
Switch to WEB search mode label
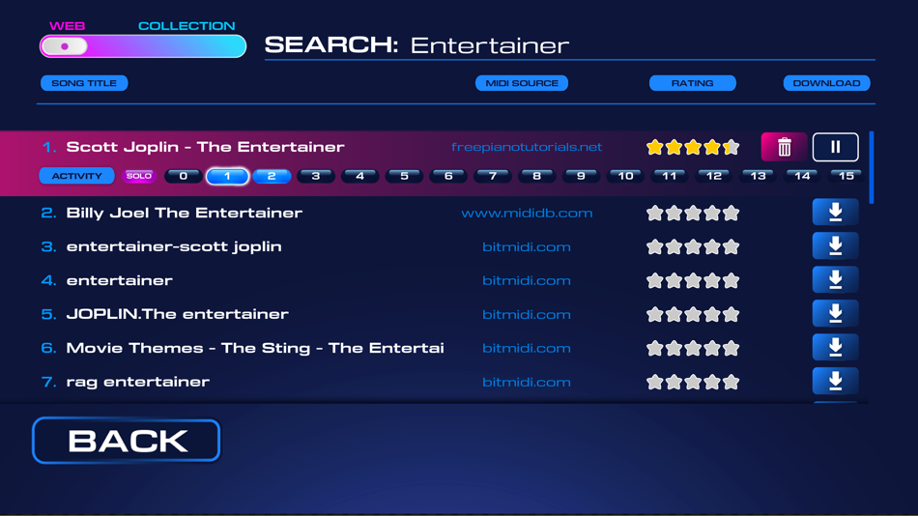pyautogui.click(x=68, y=26)
